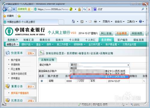Viewport: 150px width, 108px height.
Task: Open 收藏夹 favorites star
Action: pos(9,16)
